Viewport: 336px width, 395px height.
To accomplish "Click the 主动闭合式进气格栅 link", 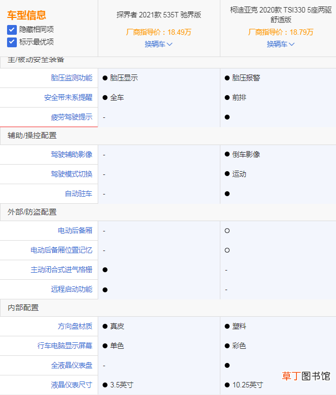I will [x=61, y=270].
